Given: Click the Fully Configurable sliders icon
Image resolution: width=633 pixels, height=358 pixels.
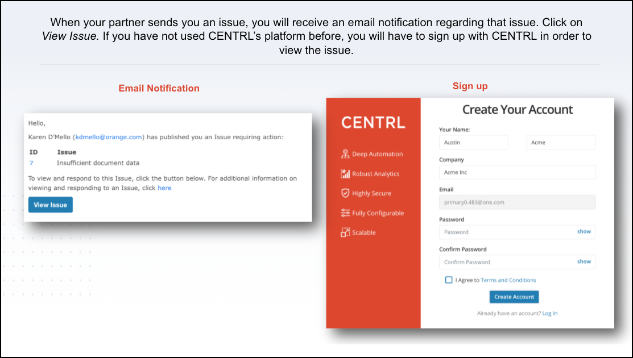Looking at the screenshot, I should tap(345, 213).
